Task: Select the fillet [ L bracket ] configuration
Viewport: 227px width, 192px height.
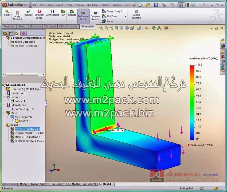Action: pos(25,42)
